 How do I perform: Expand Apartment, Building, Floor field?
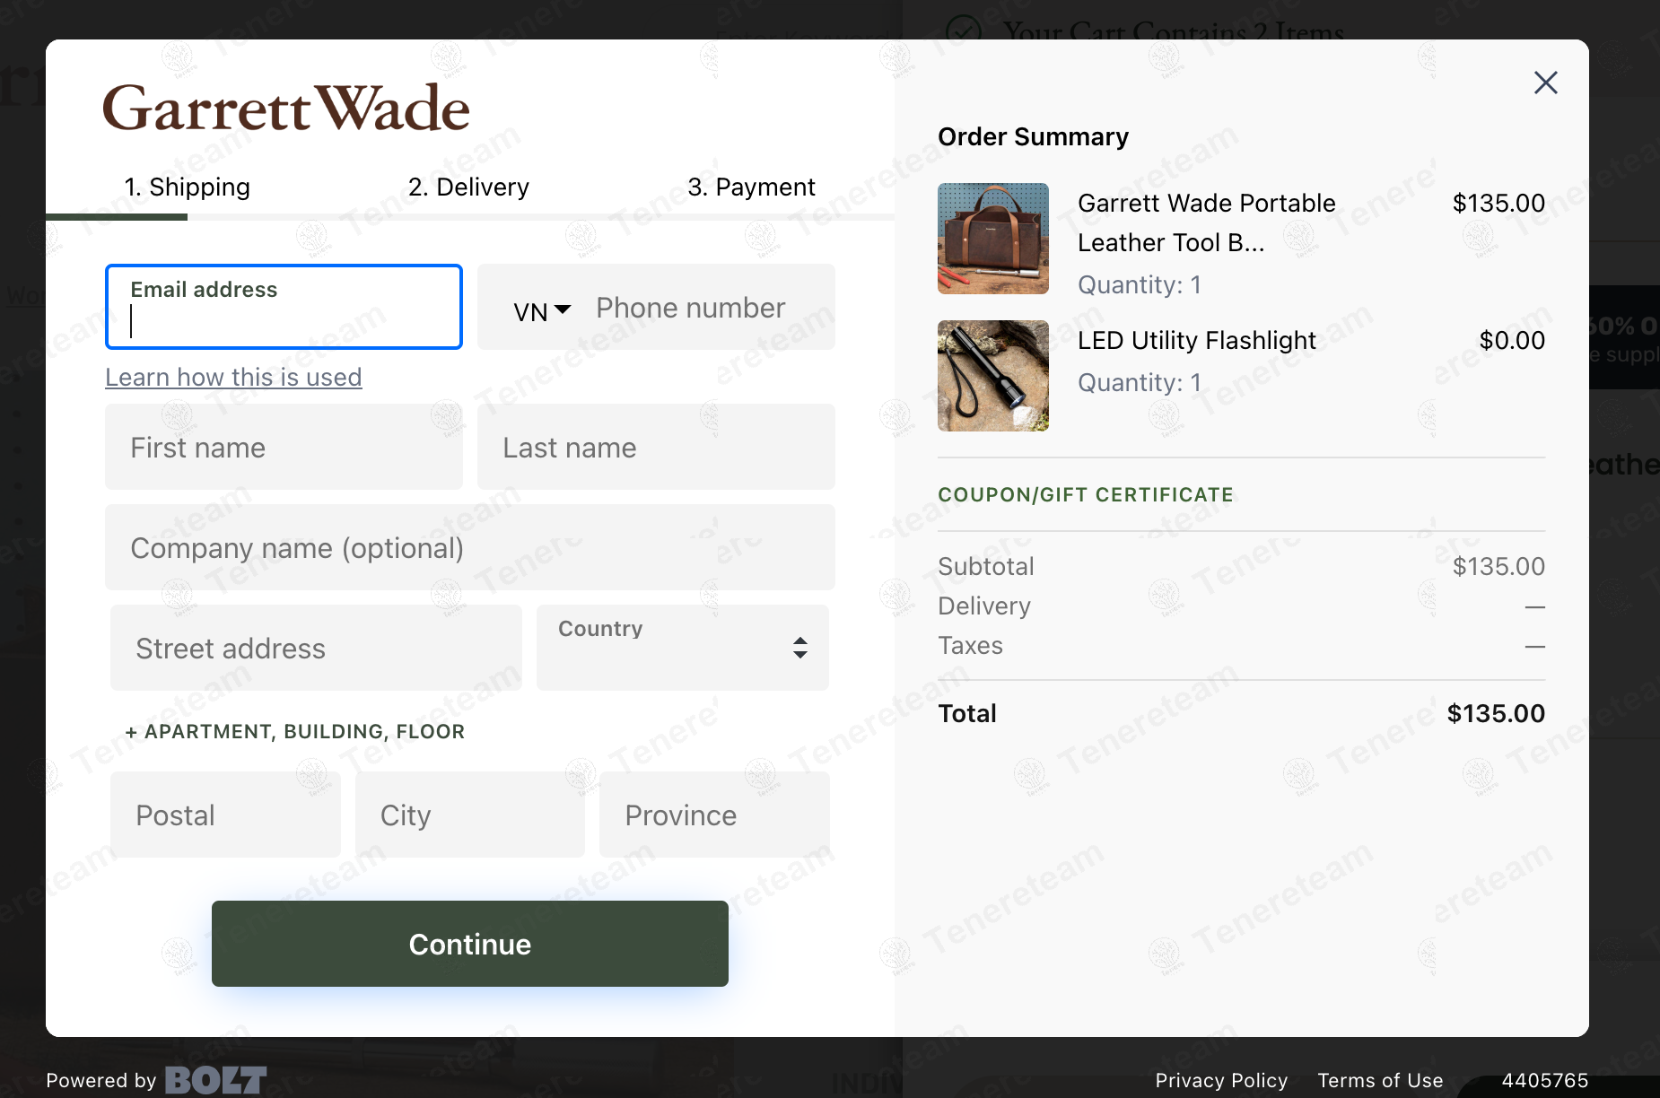(295, 732)
